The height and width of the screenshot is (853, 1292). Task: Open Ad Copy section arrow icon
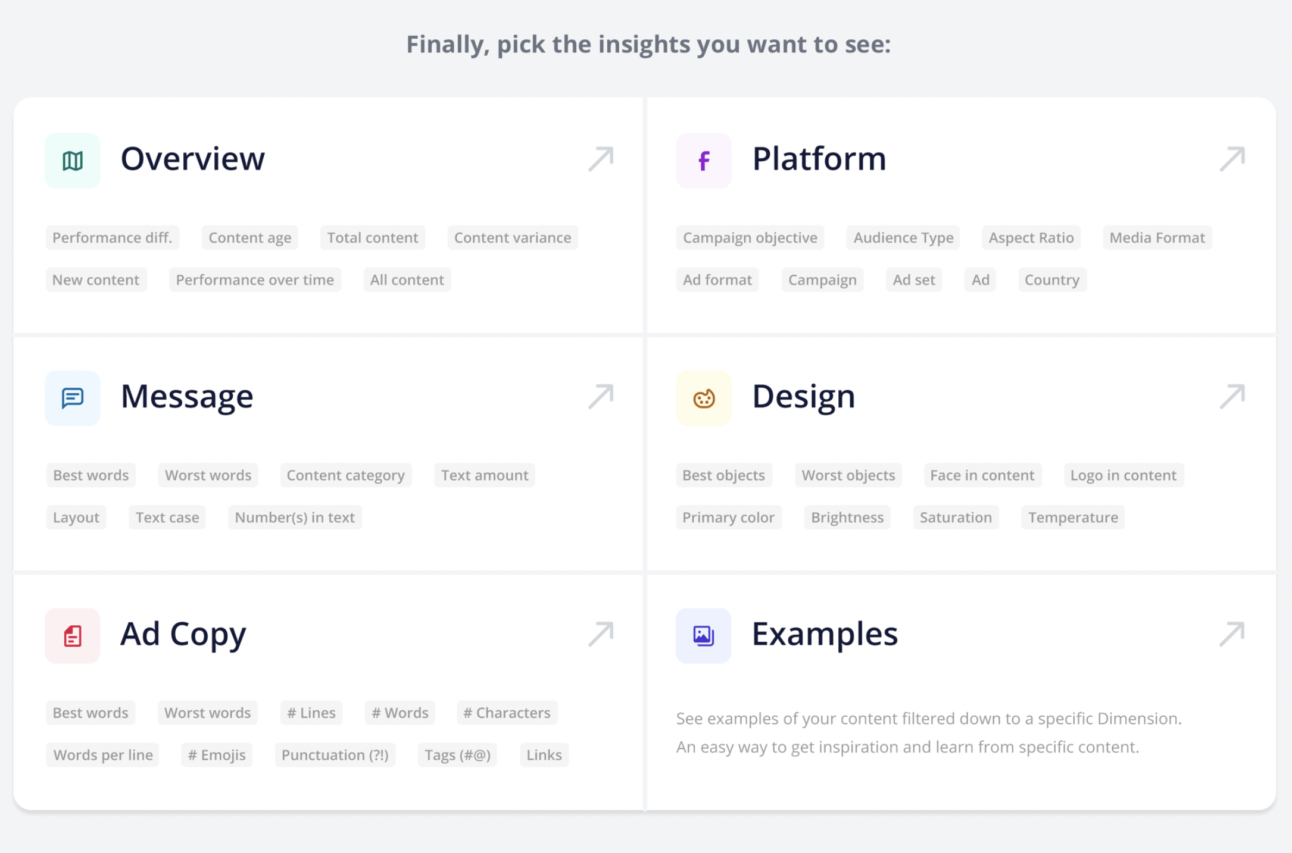coord(601,634)
